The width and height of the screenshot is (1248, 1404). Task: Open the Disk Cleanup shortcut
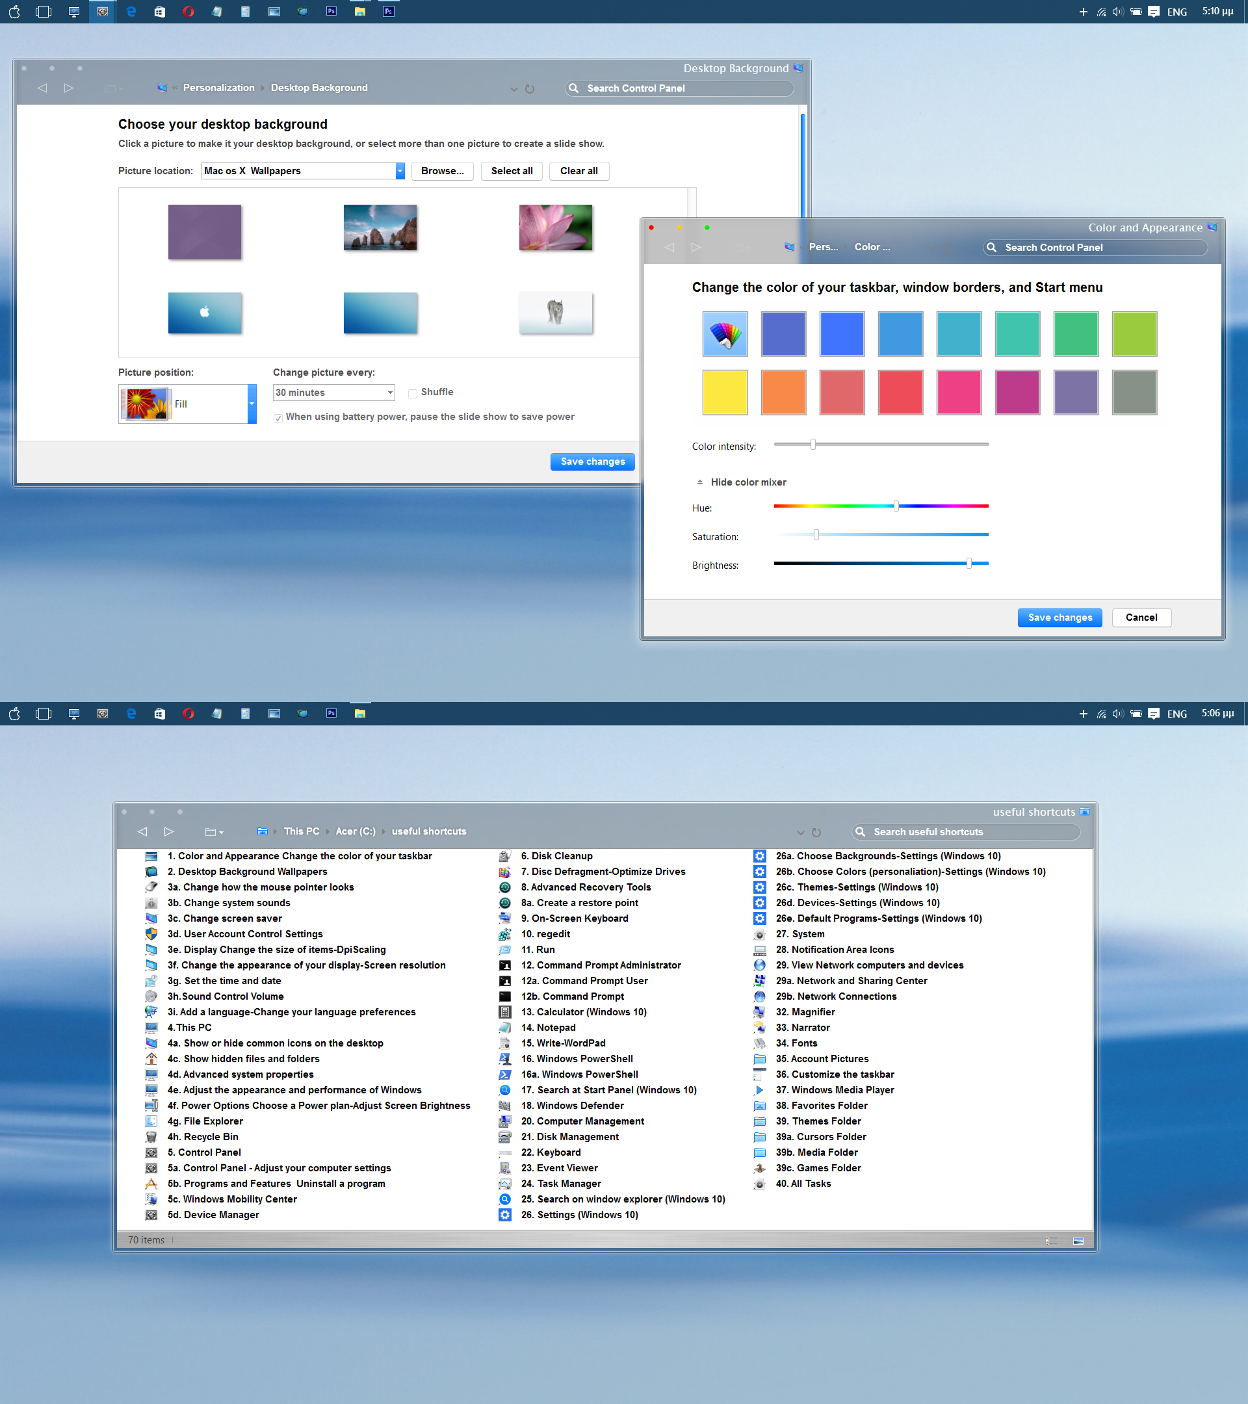[x=556, y=856]
